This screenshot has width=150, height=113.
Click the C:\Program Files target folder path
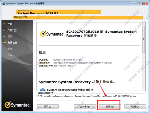click(83, 63)
